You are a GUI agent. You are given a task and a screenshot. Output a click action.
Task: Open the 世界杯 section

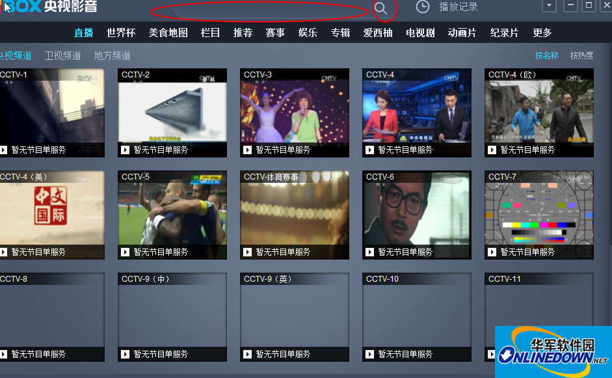tap(121, 33)
